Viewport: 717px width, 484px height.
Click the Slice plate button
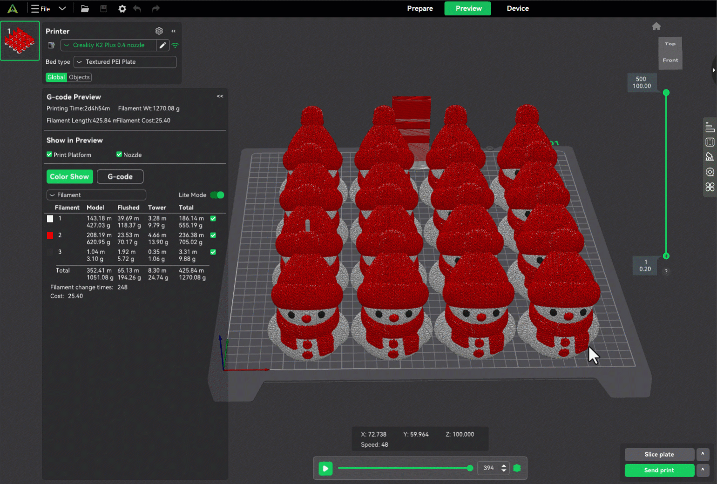[x=659, y=454]
